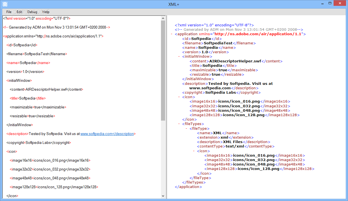The width and height of the screenshot is (348, 201).
Task: Click the xml version declaration line in editor
Action: 37,18
